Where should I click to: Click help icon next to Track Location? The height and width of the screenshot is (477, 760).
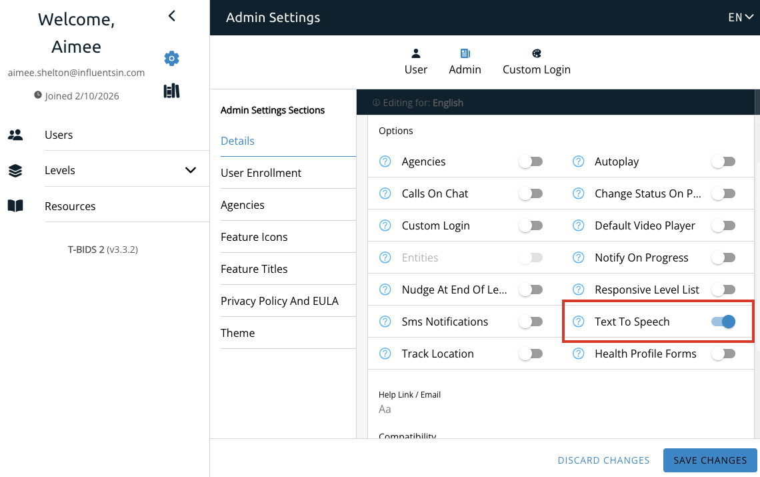click(385, 354)
